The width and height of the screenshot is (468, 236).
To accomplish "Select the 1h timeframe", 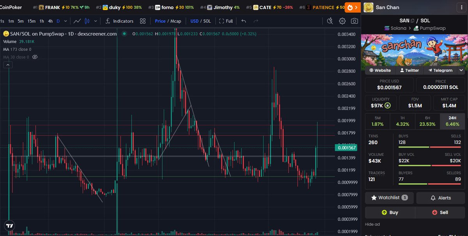I will 42,21.
